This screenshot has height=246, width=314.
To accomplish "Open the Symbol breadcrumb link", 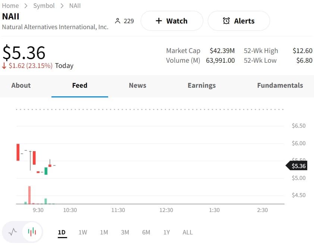I will (x=44, y=6).
